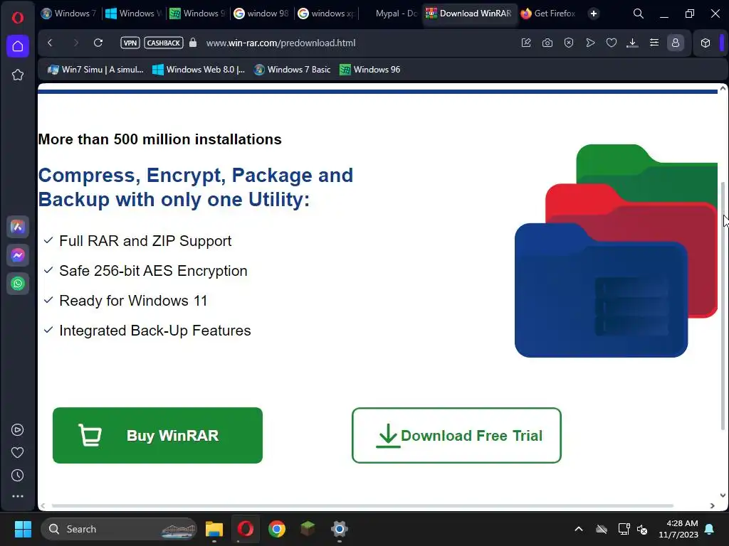Open History clock icon in sidebar
The height and width of the screenshot is (546, 729).
tap(17, 475)
